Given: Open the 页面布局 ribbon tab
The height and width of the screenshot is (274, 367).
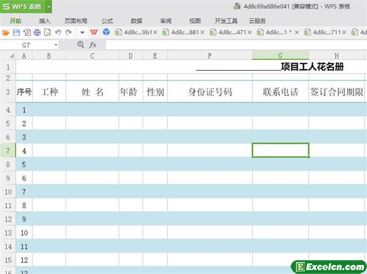Looking at the screenshot, I should (76, 20).
